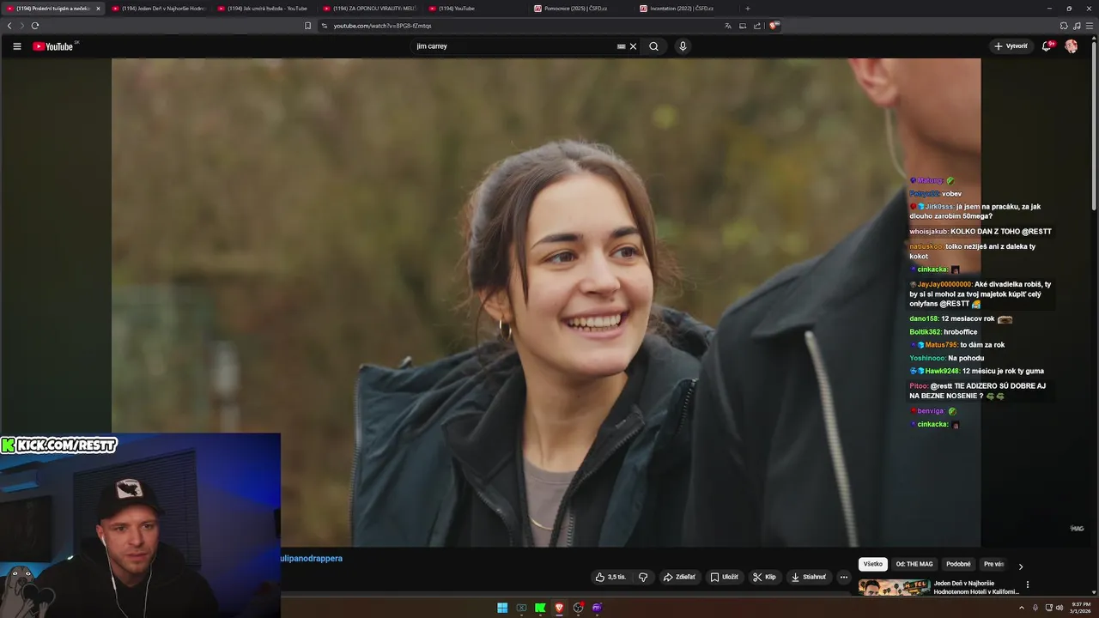Viewport: 1099px width, 618px height.
Task: Click the microphone tray icon
Action: point(1035,608)
